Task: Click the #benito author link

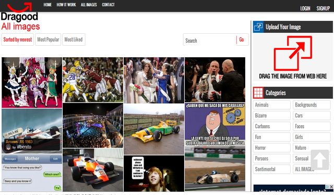Action: coord(24,147)
